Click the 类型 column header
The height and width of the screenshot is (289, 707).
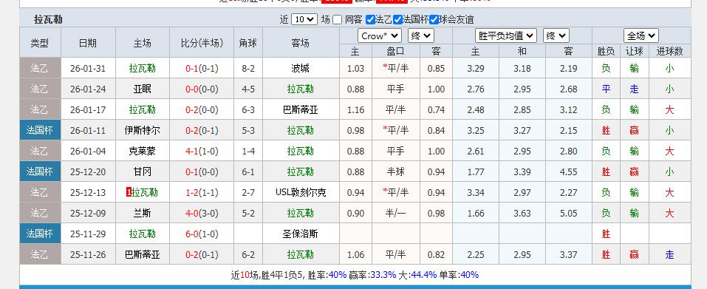click(40, 44)
